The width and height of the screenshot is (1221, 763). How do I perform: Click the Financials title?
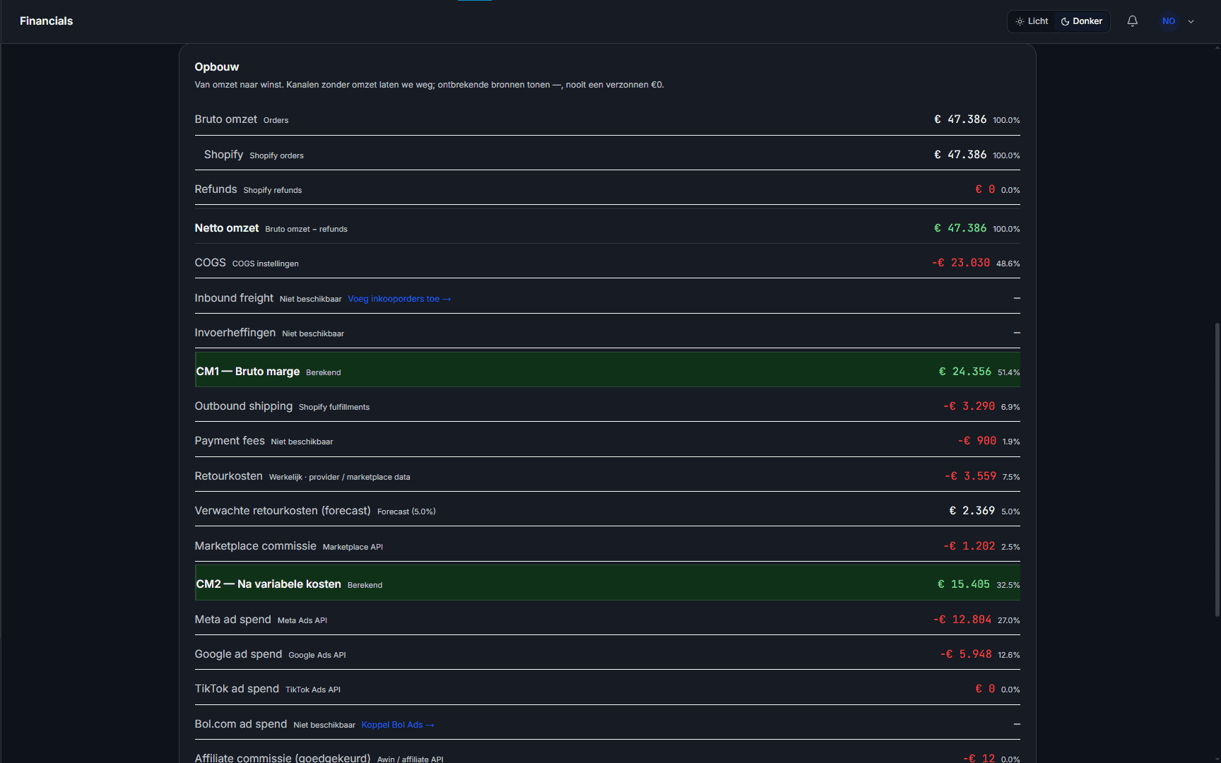tap(46, 21)
